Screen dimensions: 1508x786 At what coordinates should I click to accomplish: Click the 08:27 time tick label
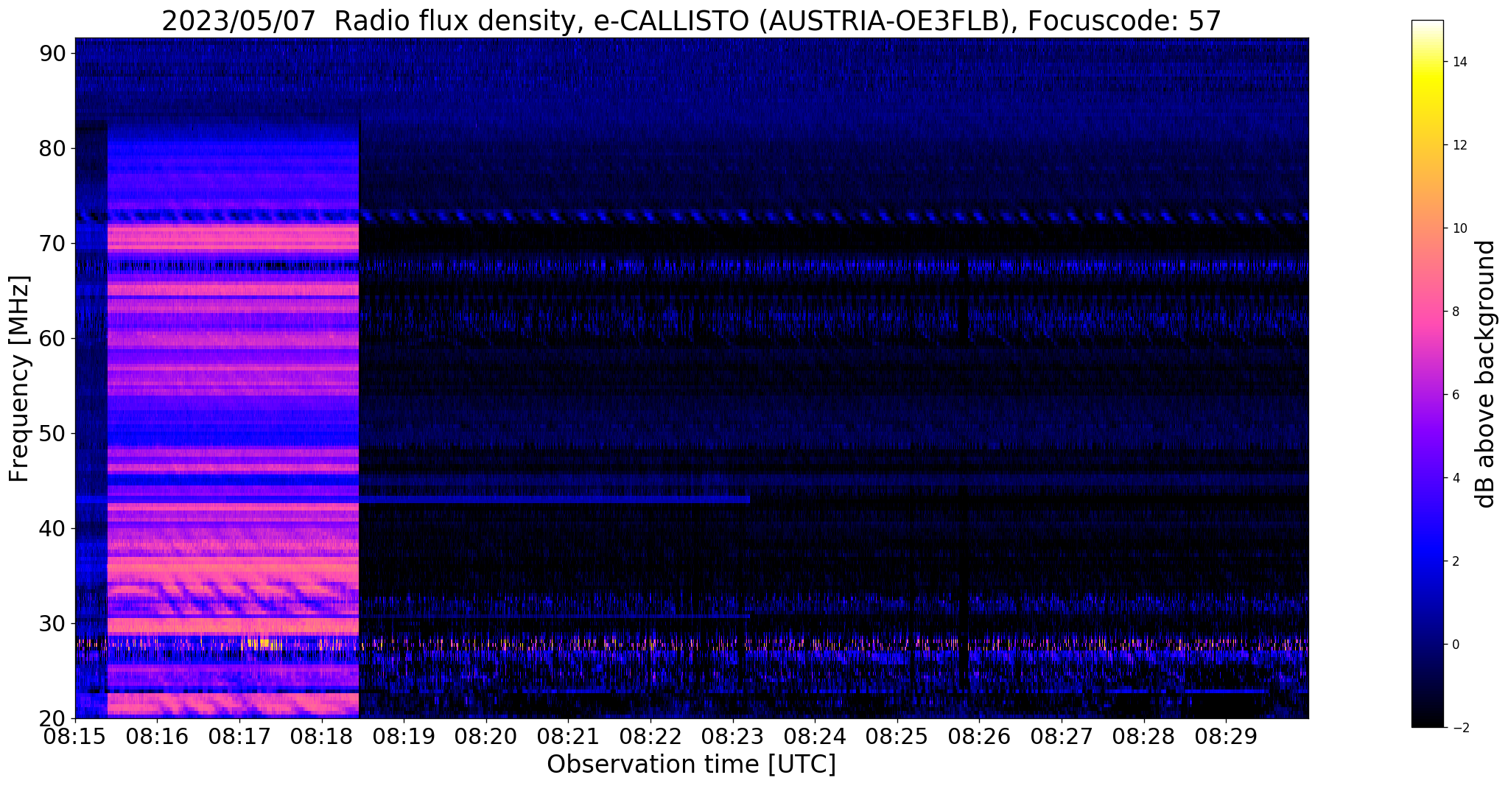point(1062,736)
